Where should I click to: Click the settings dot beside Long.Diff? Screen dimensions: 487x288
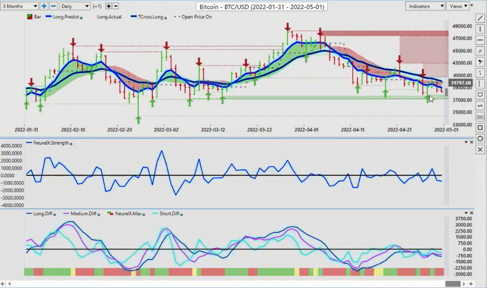[55, 215]
